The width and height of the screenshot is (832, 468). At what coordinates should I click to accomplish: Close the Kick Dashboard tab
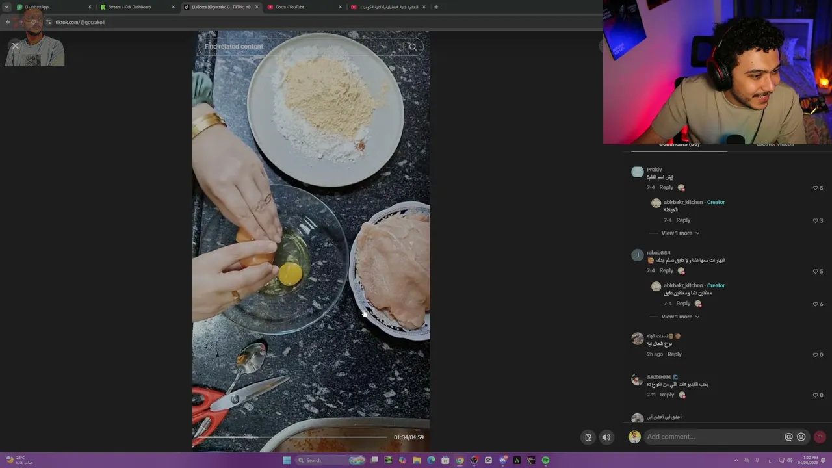(x=173, y=7)
